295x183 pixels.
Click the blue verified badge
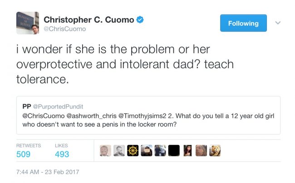click(x=142, y=20)
